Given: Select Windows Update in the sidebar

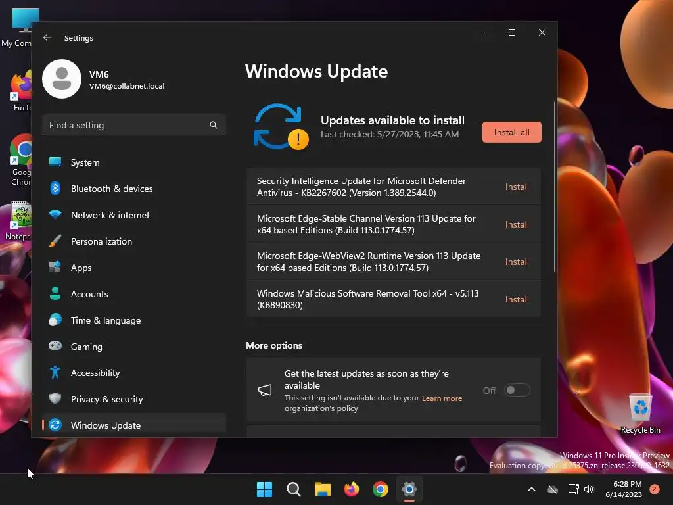Looking at the screenshot, I should (134, 425).
